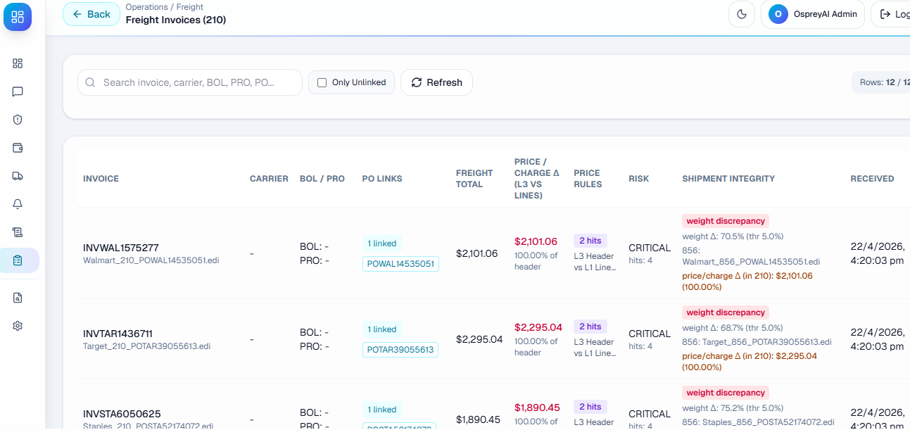Open the dashboard grid sidebar icon
Image resolution: width=910 pixels, height=430 pixels.
18,63
